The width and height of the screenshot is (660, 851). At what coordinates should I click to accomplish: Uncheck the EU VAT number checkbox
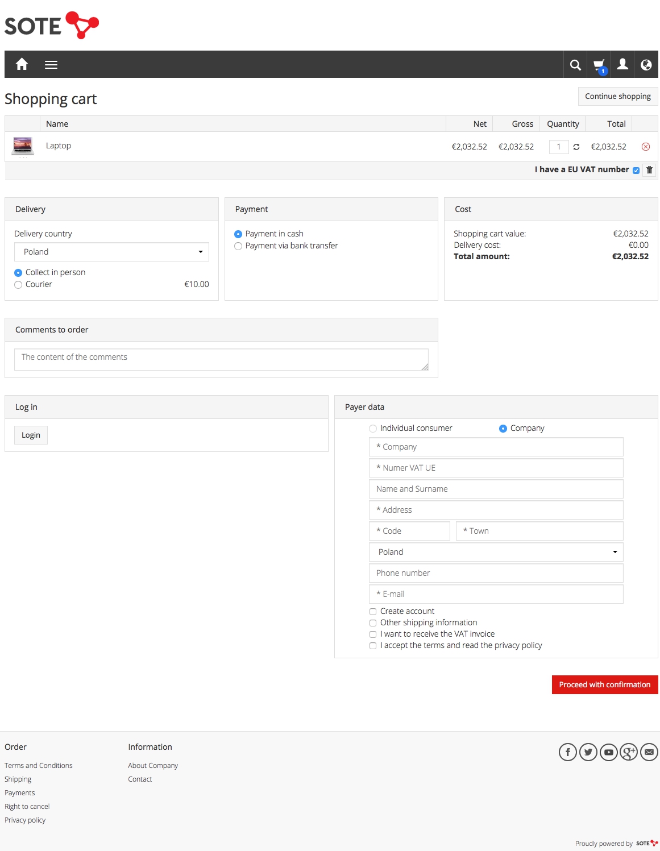point(636,170)
